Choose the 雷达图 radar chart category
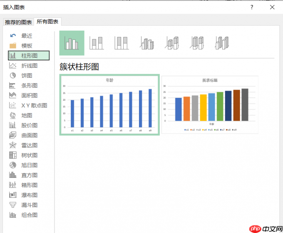Image resolution: width=283 pixels, height=233 pixels. click(x=29, y=145)
